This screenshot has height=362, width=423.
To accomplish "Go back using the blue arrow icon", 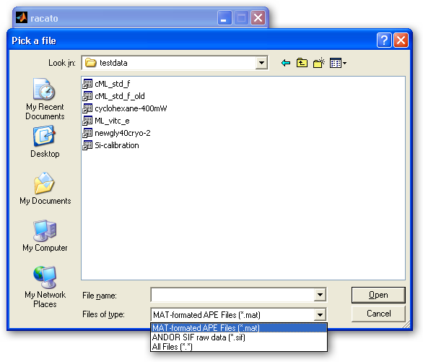I will tap(286, 63).
